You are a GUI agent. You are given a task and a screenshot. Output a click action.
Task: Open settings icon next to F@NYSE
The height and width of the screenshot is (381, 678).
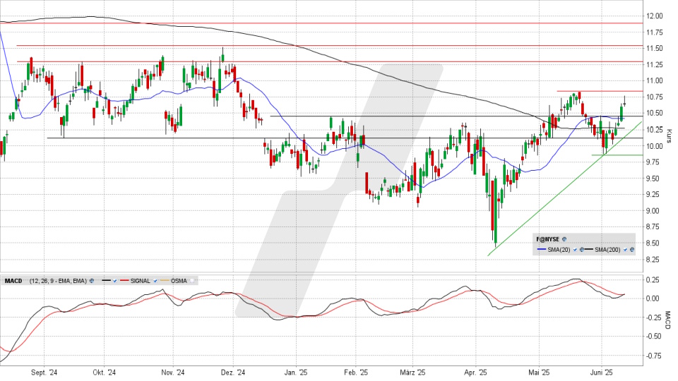564,239
